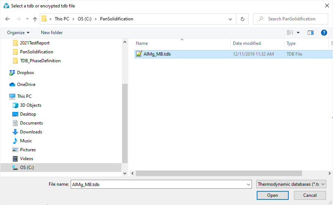Screen dimensions: 333x205
Task: Select the AlMg_MB.tdb file
Action: (x=158, y=54)
